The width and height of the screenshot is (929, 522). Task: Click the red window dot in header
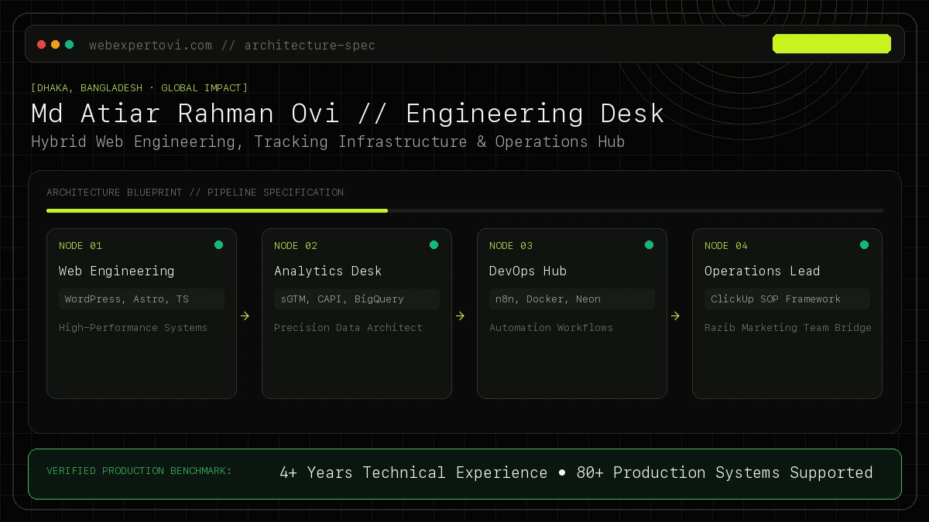[42, 45]
